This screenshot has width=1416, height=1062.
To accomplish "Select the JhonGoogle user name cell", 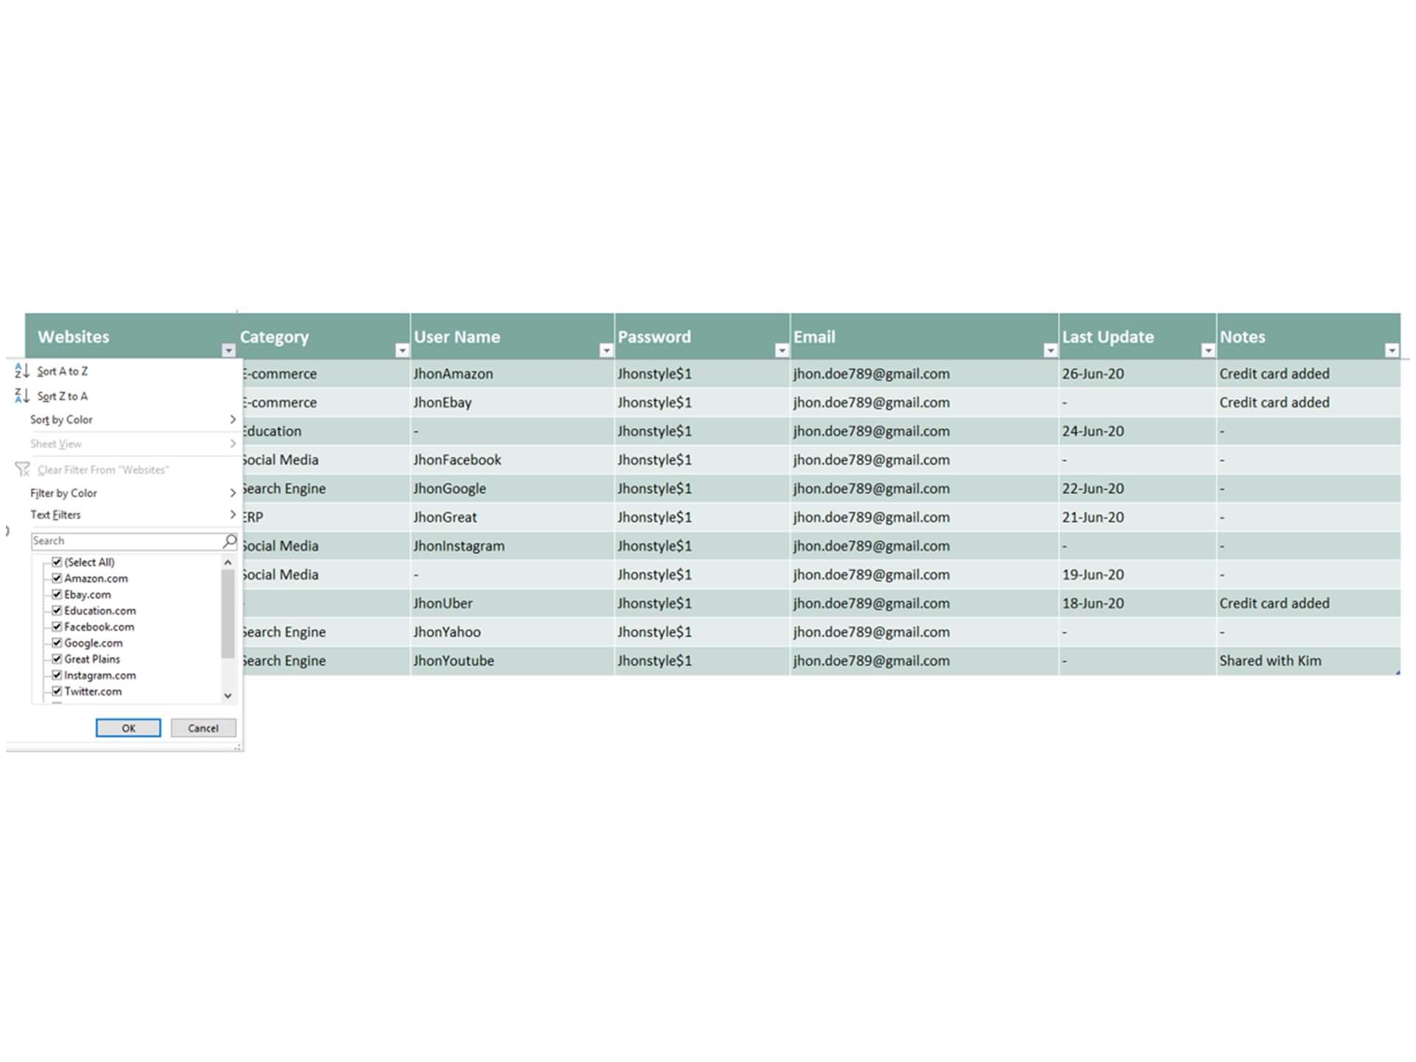I will (512, 489).
